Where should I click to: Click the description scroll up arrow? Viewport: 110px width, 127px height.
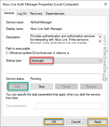pos(100,37)
